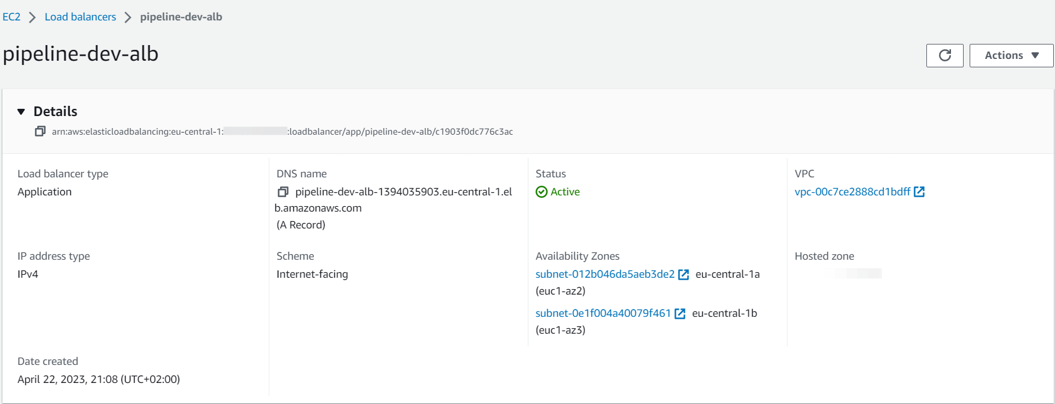
Task: Open VPC vpc-00c7ce2888cd1bdff link
Action: [x=852, y=192]
